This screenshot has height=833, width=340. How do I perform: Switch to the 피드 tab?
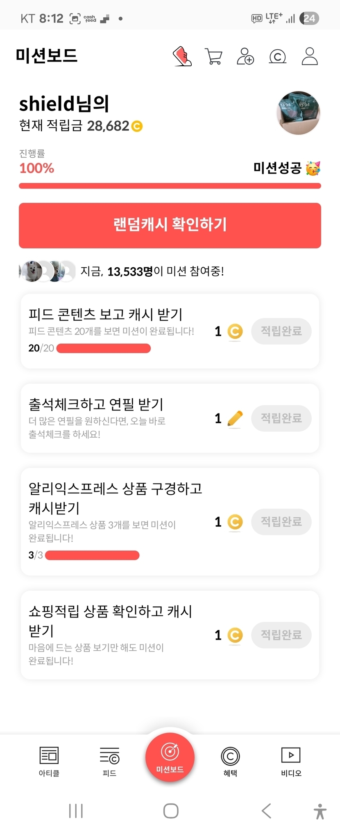109,761
